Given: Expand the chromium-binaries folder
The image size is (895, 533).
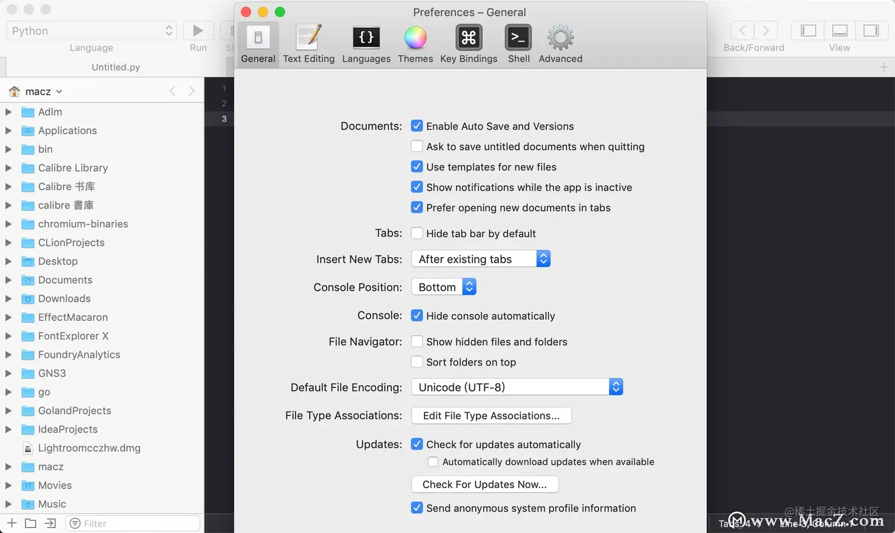Looking at the screenshot, I should click(x=8, y=224).
